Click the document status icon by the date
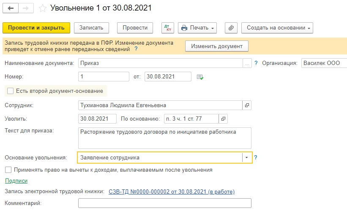Image resolution: width=347 pixels, height=213 pixels. [200, 77]
